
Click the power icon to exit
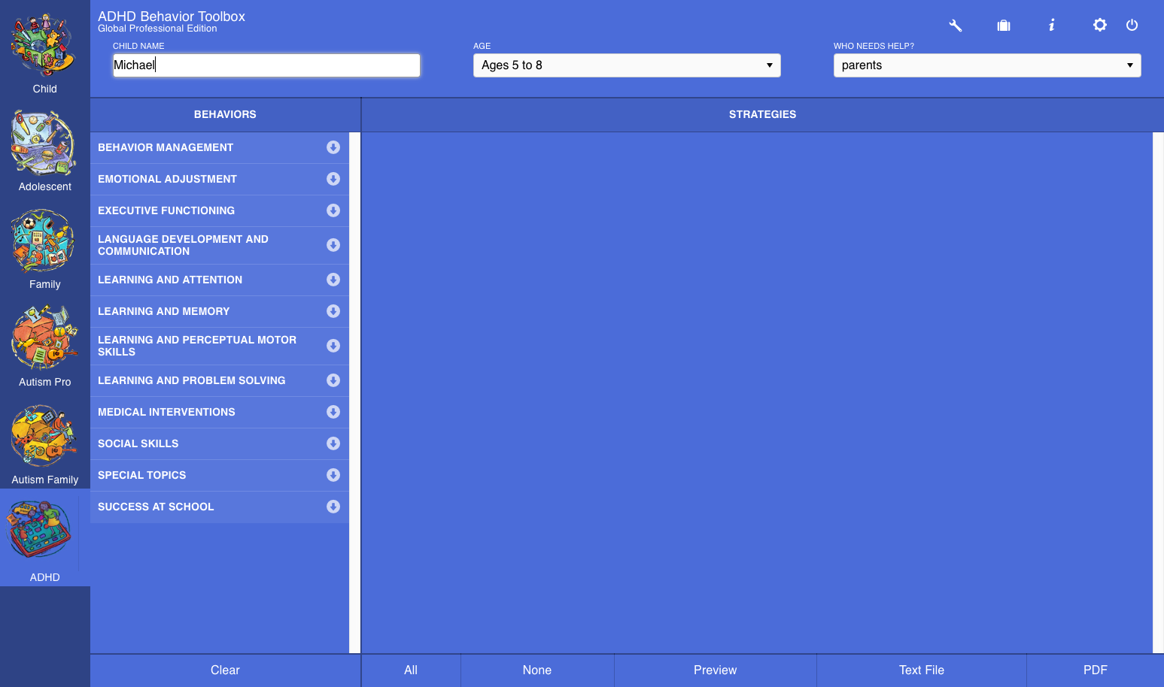click(1132, 26)
